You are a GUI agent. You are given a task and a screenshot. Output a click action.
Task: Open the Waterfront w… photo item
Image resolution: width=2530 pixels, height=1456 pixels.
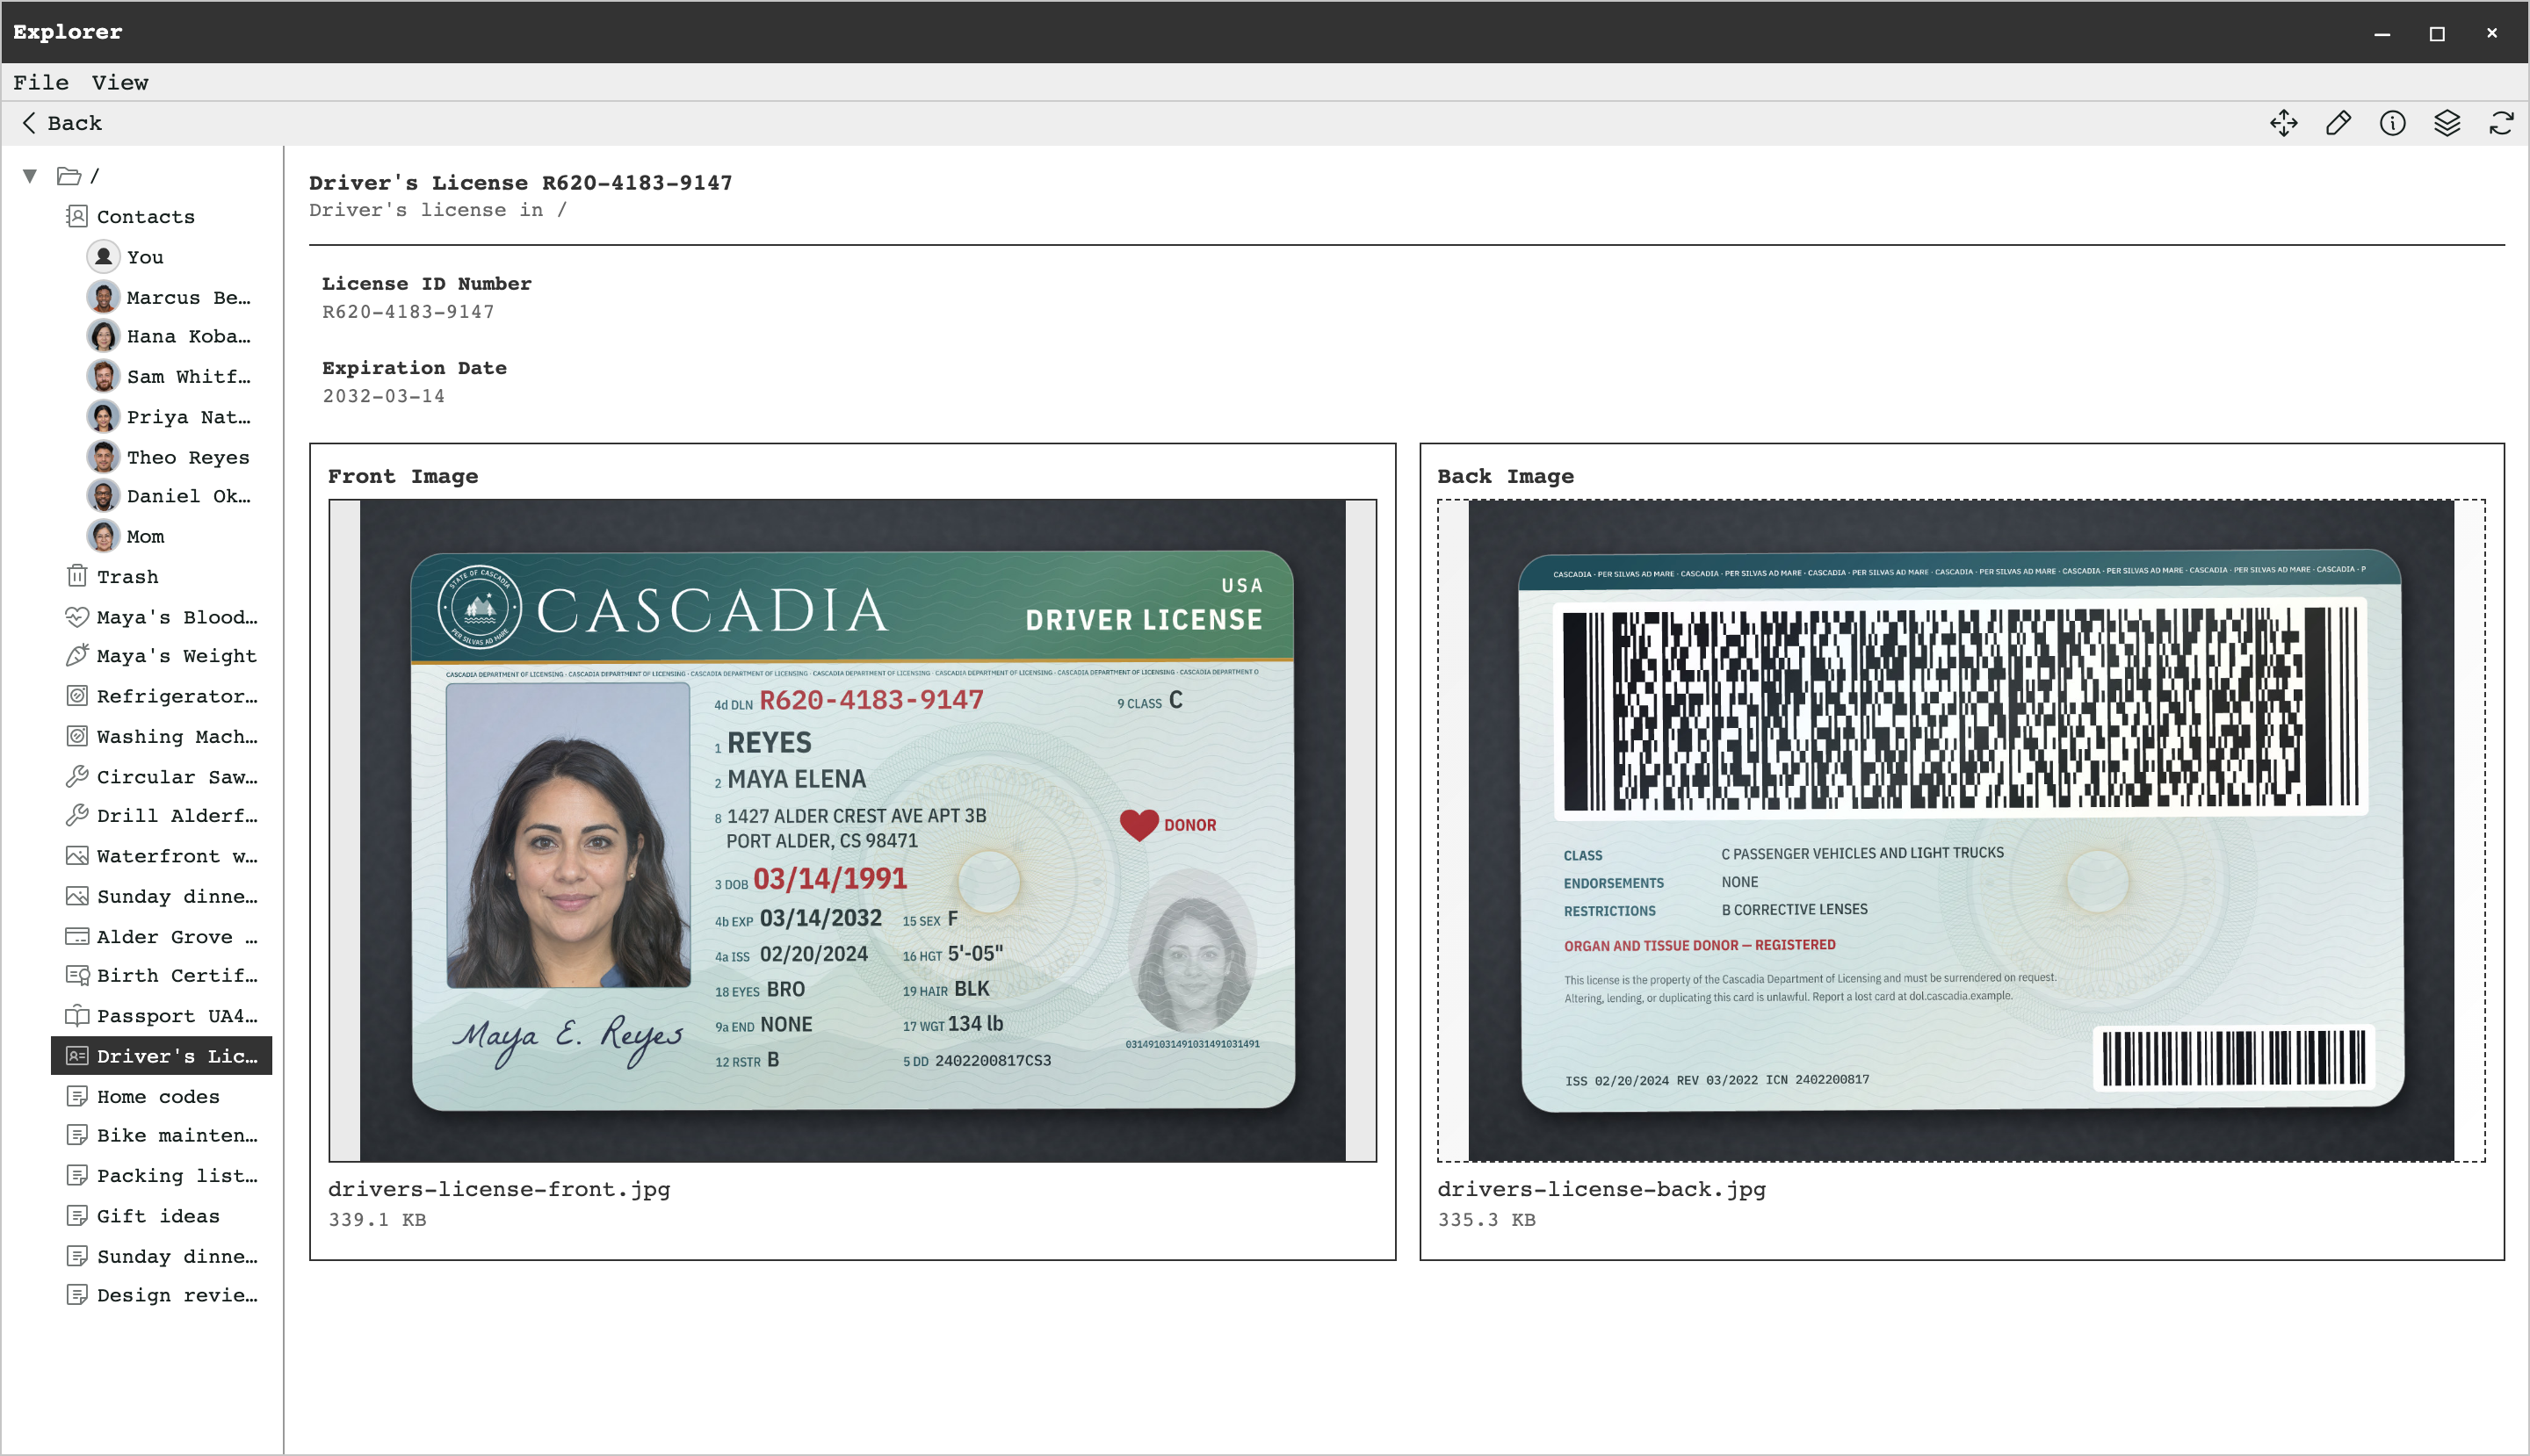[x=161, y=856]
